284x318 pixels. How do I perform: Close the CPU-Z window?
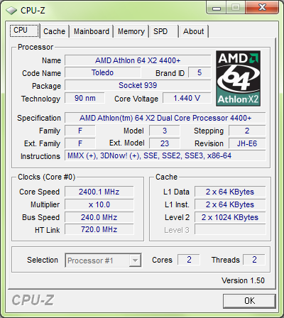[x=262, y=8]
